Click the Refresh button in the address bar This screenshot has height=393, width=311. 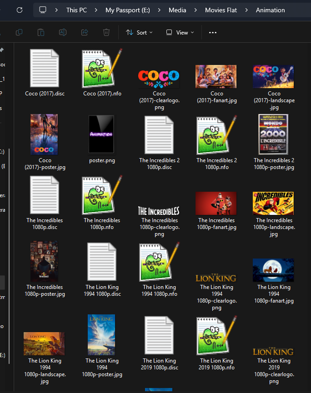pos(20,10)
